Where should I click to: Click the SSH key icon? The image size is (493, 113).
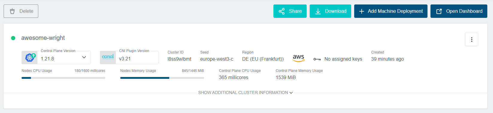(317, 59)
